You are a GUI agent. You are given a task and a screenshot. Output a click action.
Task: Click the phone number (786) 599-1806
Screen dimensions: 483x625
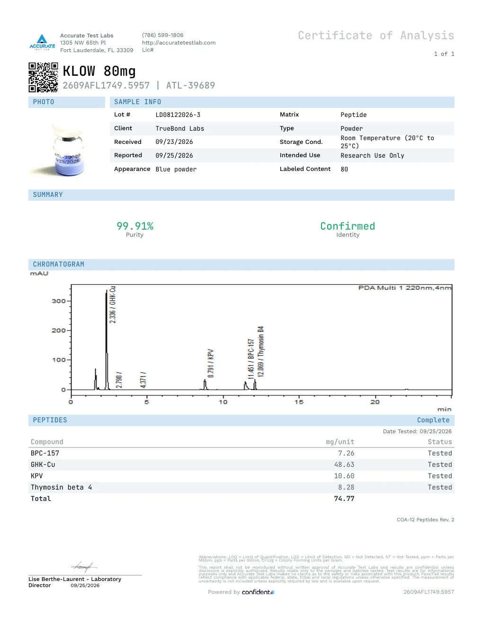[162, 35]
